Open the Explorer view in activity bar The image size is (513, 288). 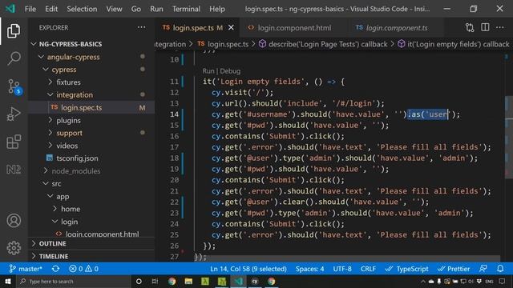coord(14,30)
